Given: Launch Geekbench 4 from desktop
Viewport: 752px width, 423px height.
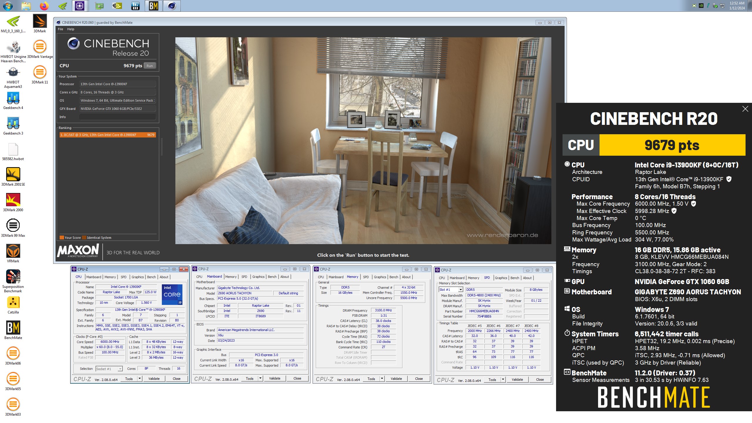Looking at the screenshot, I should 13,100.
